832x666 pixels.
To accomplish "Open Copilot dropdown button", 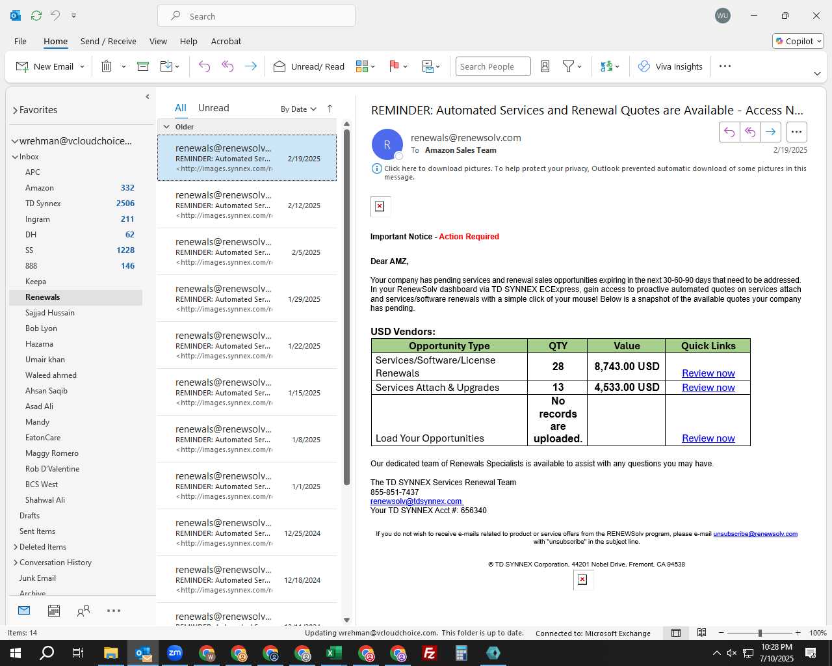I will (798, 41).
